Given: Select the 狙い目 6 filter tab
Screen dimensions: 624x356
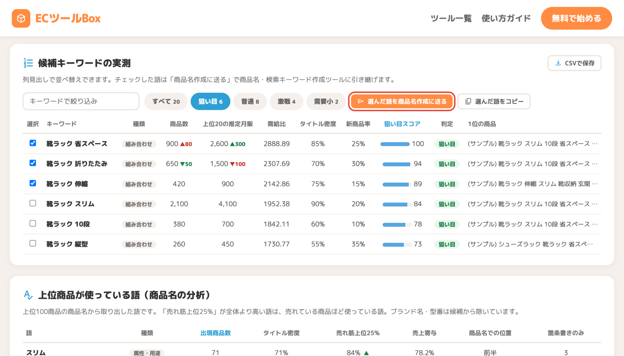Looking at the screenshot, I should pos(211,101).
